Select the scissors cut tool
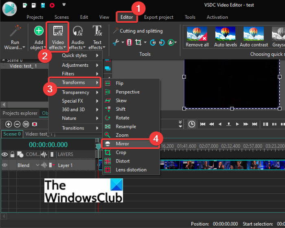The height and width of the screenshot is (228, 285). (116, 42)
